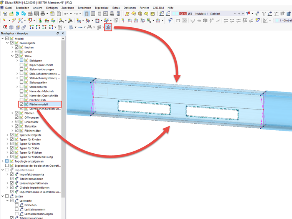
Task: Select the Stabkonturen tree row
Action: 38,87
